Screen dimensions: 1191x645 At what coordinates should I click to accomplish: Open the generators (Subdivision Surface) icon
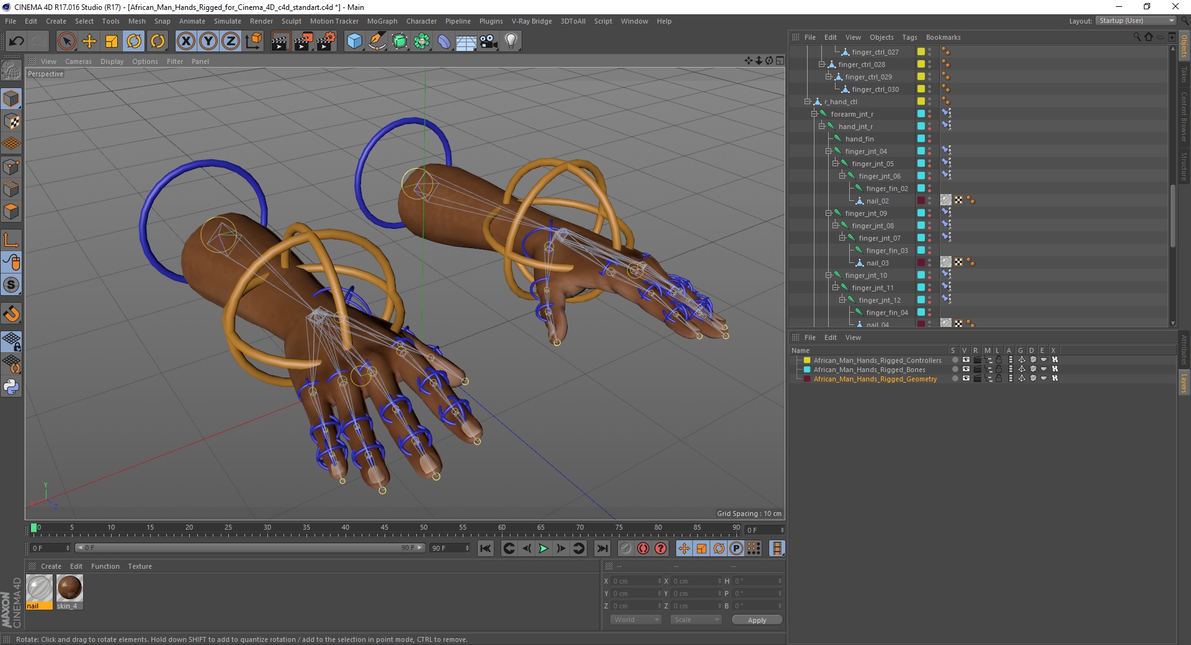[x=399, y=42]
